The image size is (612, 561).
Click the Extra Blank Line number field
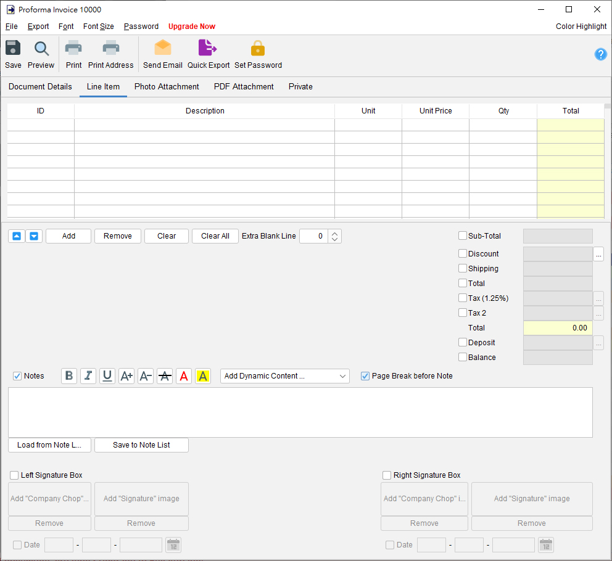coord(314,236)
